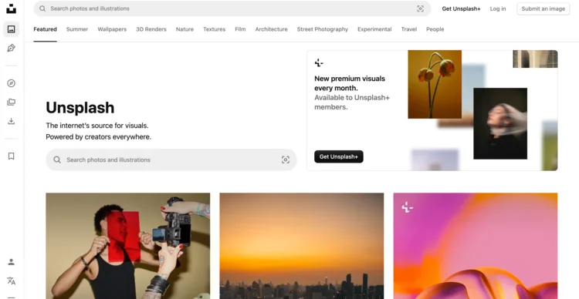Open the Experimental tab
The height and width of the screenshot is (299, 579).
[x=374, y=29]
